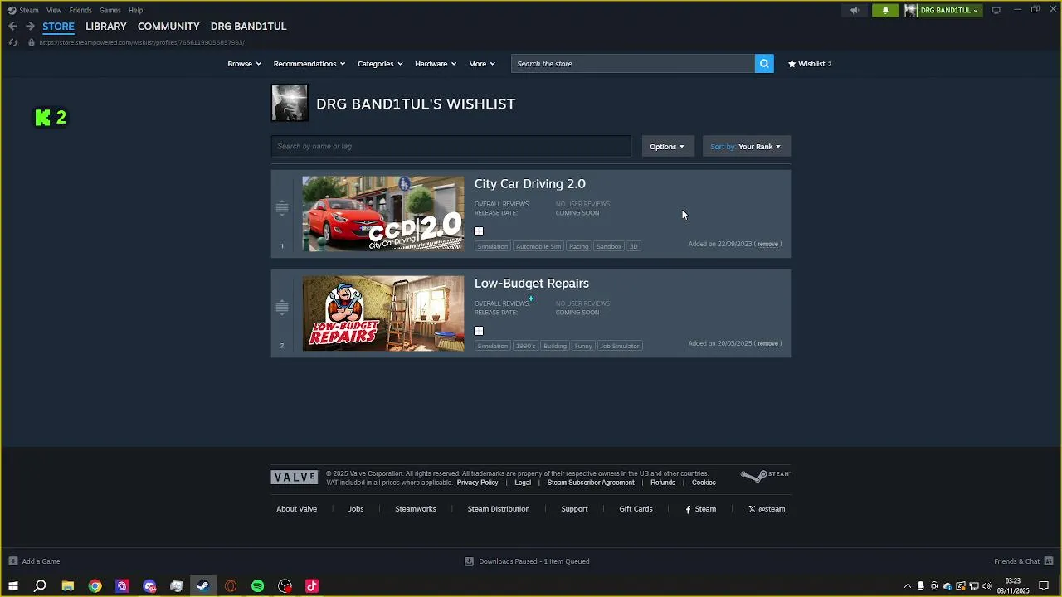Expand the Categories dropdown
This screenshot has height=597, width=1062.
tap(380, 64)
